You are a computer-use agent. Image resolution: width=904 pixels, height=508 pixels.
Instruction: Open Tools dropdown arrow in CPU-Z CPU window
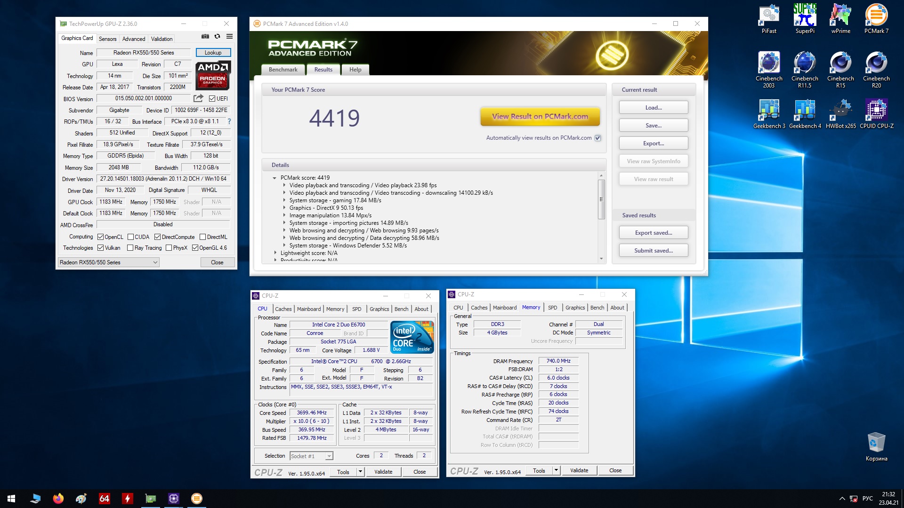[360, 472]
